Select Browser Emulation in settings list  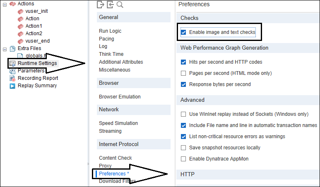[x=120, y=97]
